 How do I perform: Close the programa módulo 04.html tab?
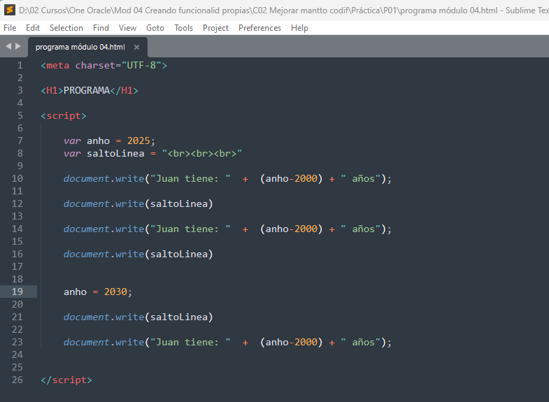tap(136, 47)
